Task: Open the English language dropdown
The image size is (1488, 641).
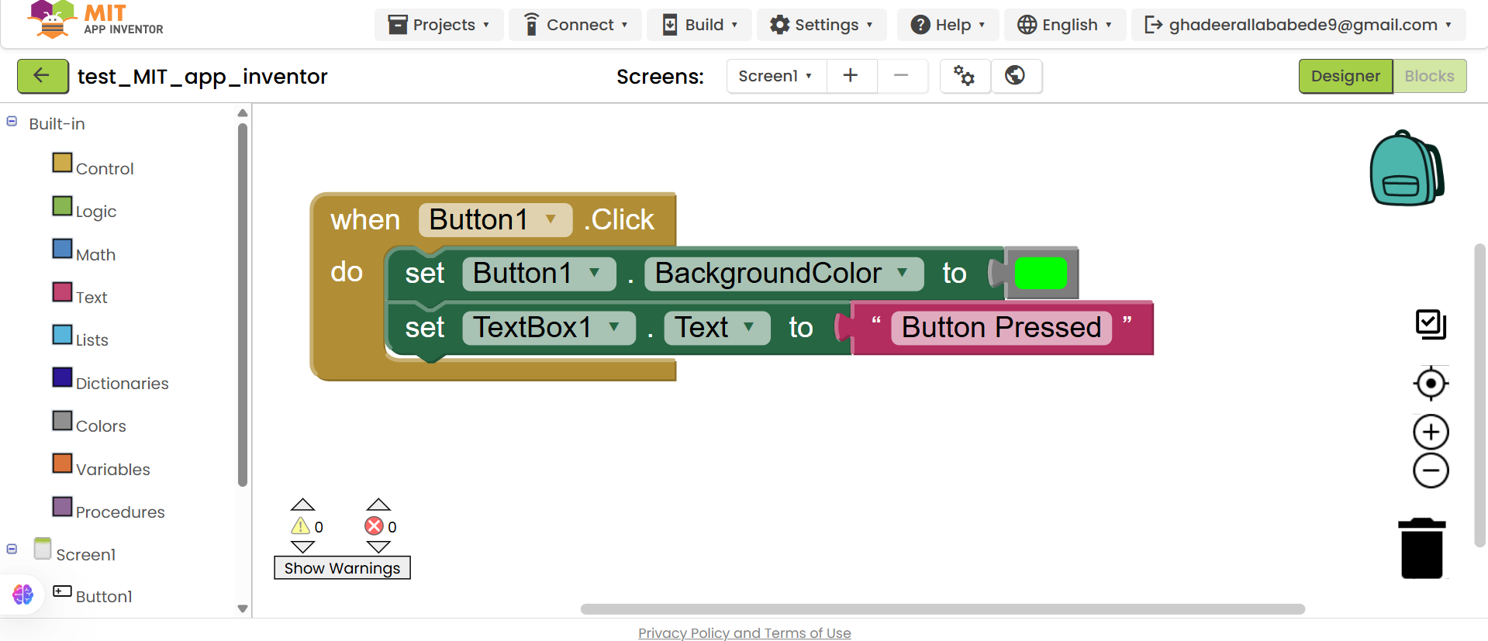Action: (1065, 25)
